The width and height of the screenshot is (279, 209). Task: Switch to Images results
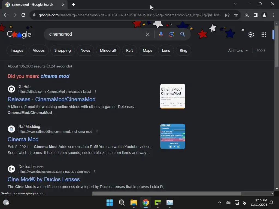click(x=17, y=50)
